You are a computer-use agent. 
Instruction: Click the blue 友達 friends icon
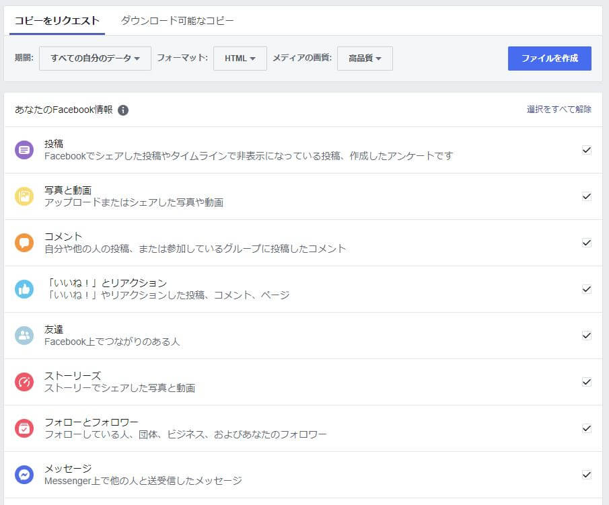tap(25, 335)
